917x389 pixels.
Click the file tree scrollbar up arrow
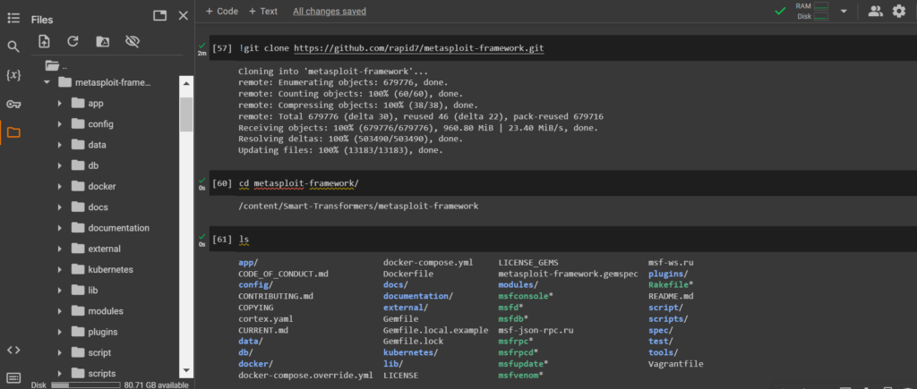coord(186,83)
